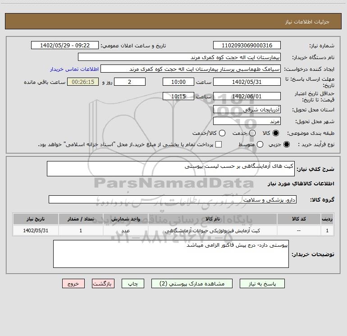Click the announcement date field 1402/05/29 - 09:22
The image size is (347, 336).
(65, 45)
